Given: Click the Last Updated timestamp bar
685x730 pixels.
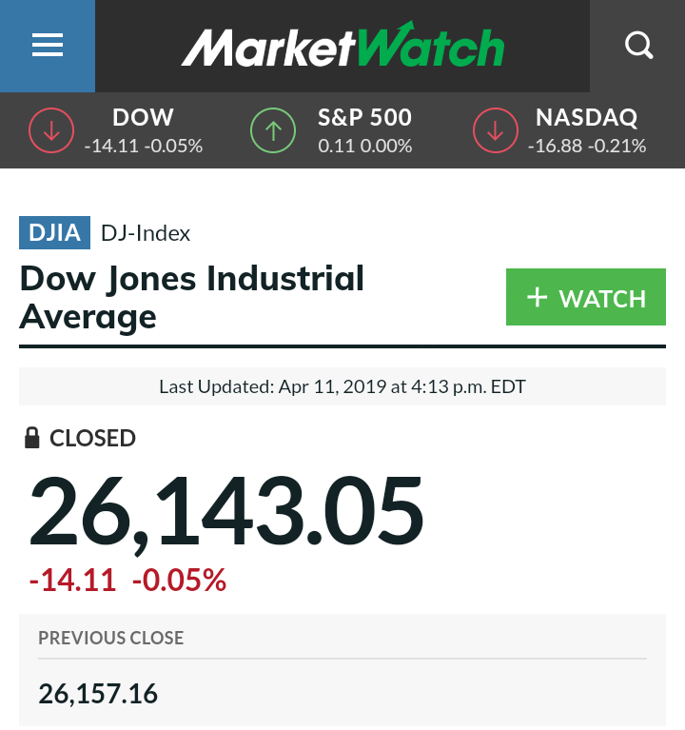Looking at the screenshot, I should 342,387.
